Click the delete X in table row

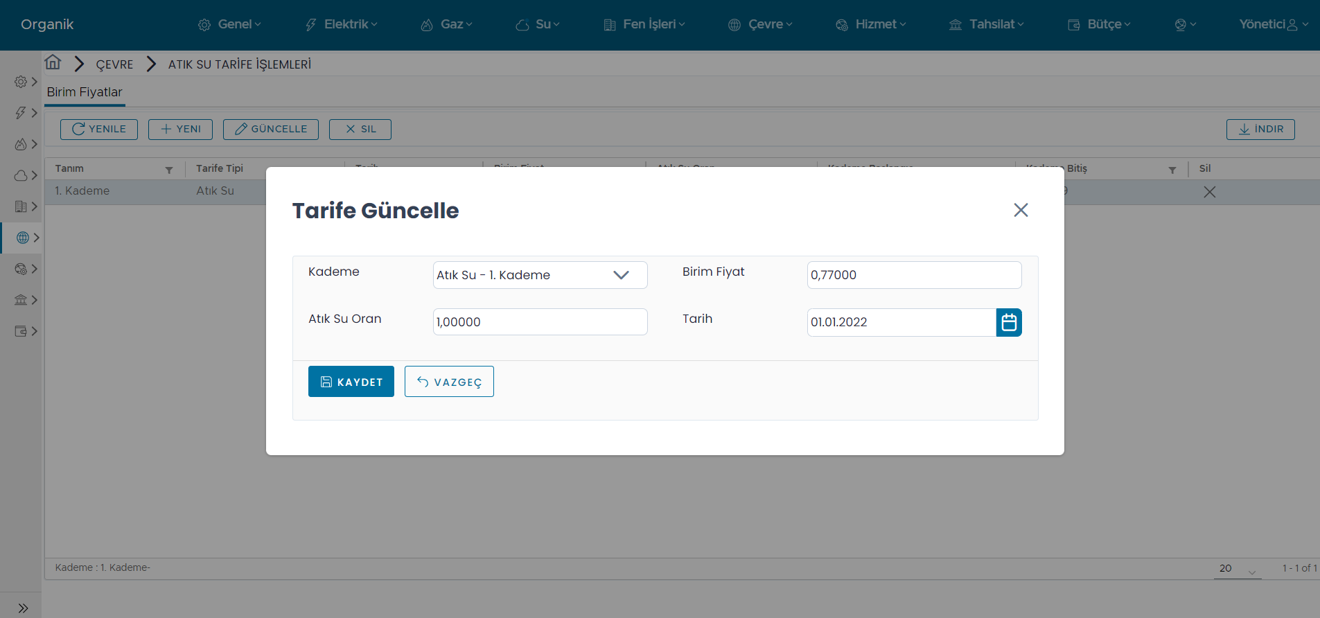1209,192
